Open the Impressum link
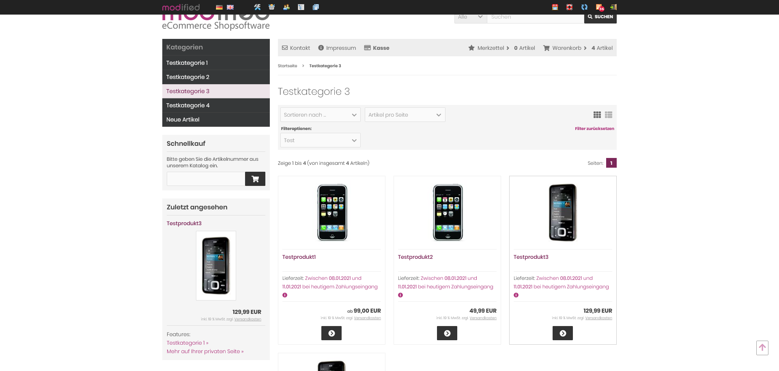The image size is (779, 371). [337, 48]
